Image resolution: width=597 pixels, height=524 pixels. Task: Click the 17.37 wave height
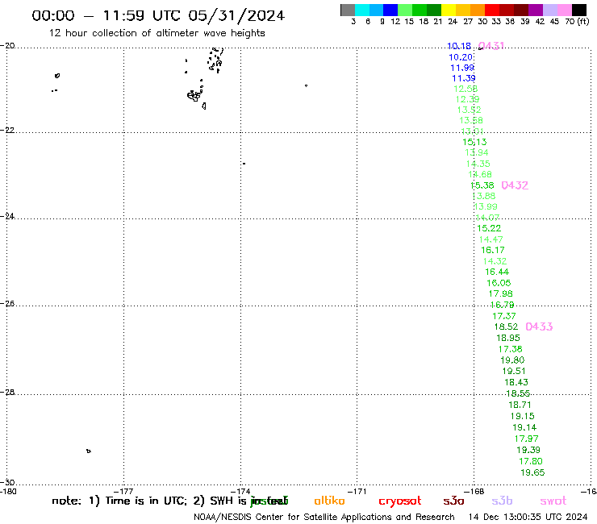click(x=504, y=316)
